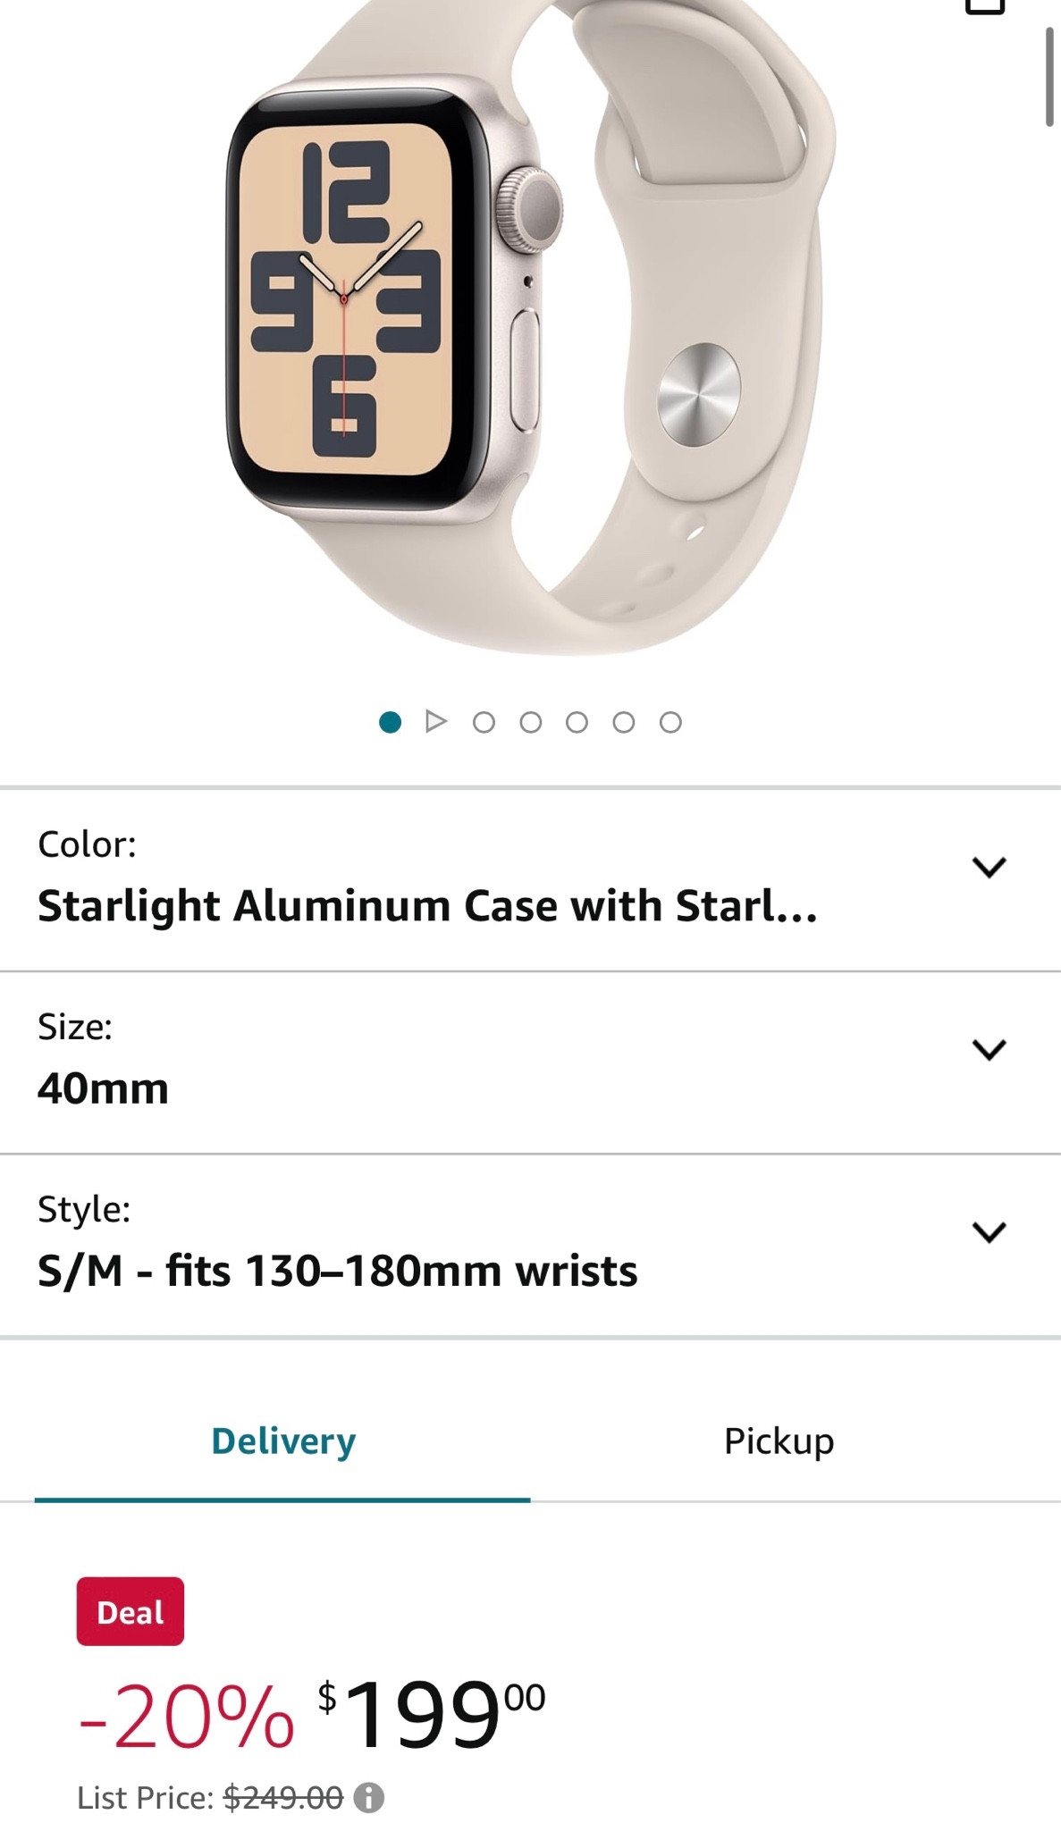Click the red Deal badge
This screenshot has height=1831, width=1061.
pyautogui.click(x=130, y=1611)
